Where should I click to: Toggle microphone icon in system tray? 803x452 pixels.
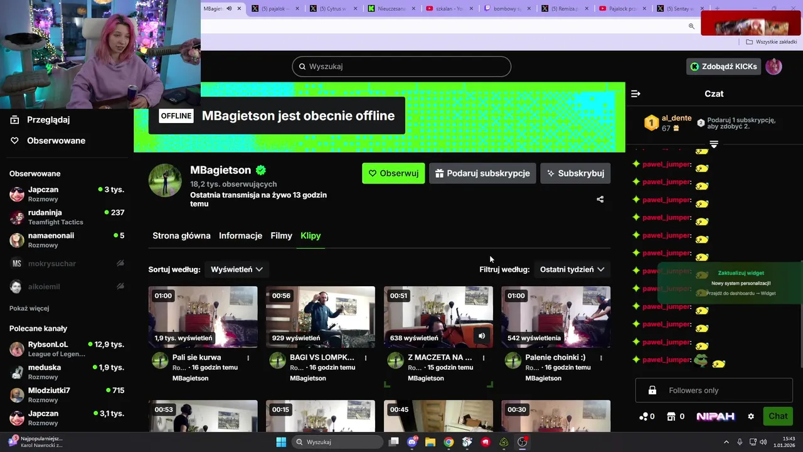(740, 442)
